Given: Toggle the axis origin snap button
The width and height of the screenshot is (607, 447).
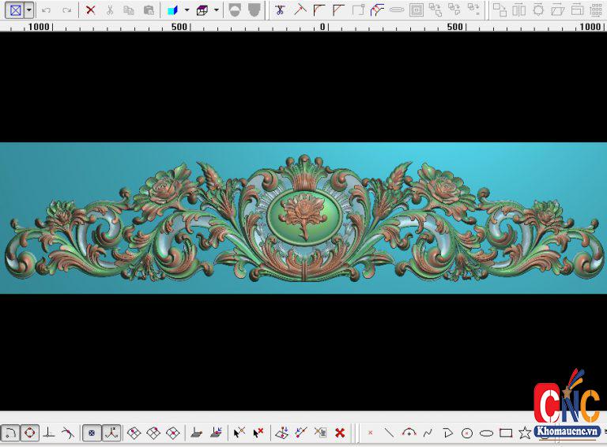Looking at the screenshot, I should tap(111, 433).
